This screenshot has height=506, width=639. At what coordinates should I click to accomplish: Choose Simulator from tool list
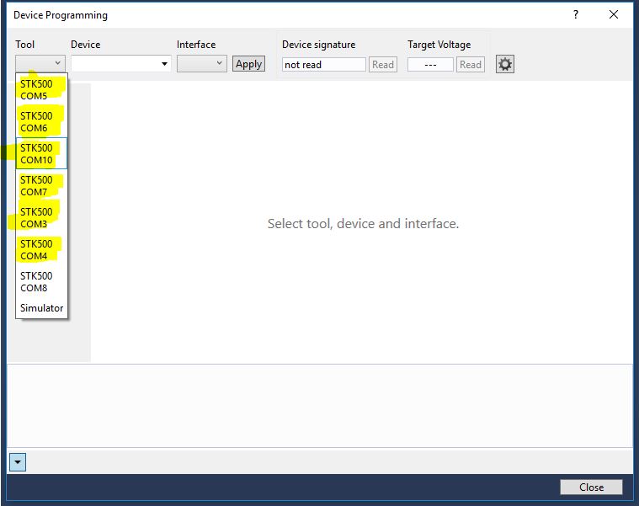(41, 307)
